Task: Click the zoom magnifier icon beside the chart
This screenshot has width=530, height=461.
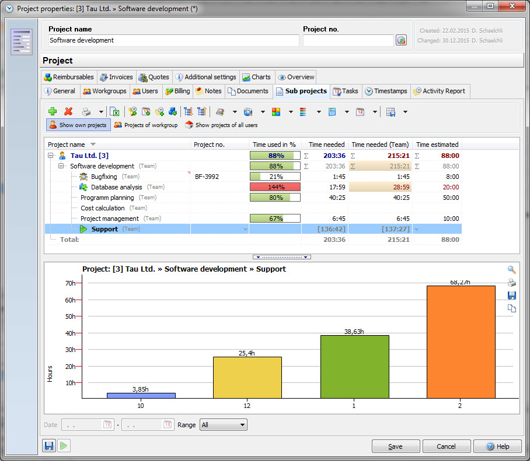Action: [x=511, y=270]
